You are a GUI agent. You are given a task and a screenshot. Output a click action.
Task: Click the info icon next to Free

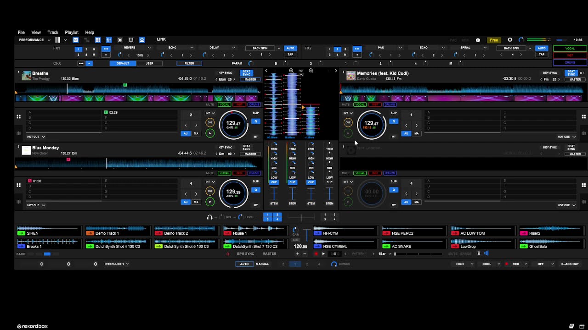coord(478,40)
